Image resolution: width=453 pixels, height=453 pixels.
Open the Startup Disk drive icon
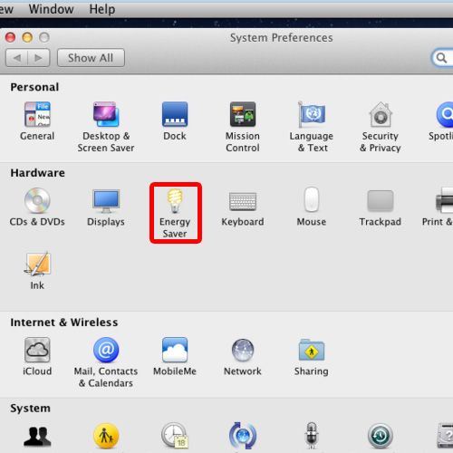point(445,436)
